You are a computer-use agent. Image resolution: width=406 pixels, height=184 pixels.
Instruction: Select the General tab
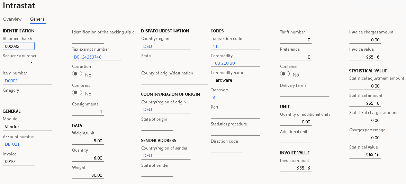(x=38, y=19)
